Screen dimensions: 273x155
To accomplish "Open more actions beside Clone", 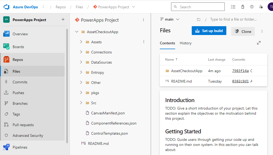I will 262,32.
